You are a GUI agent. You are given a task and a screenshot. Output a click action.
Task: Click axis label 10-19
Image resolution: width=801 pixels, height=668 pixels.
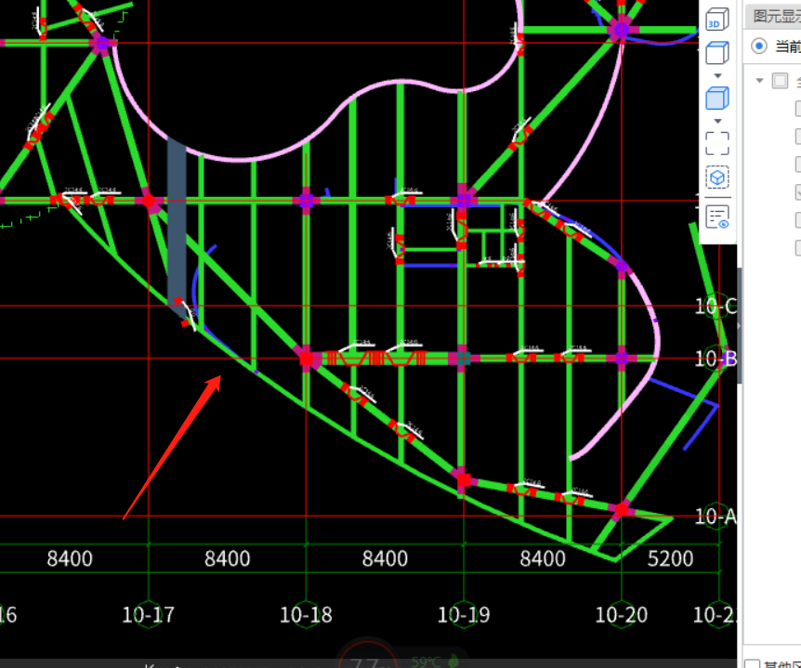point(464,614)
